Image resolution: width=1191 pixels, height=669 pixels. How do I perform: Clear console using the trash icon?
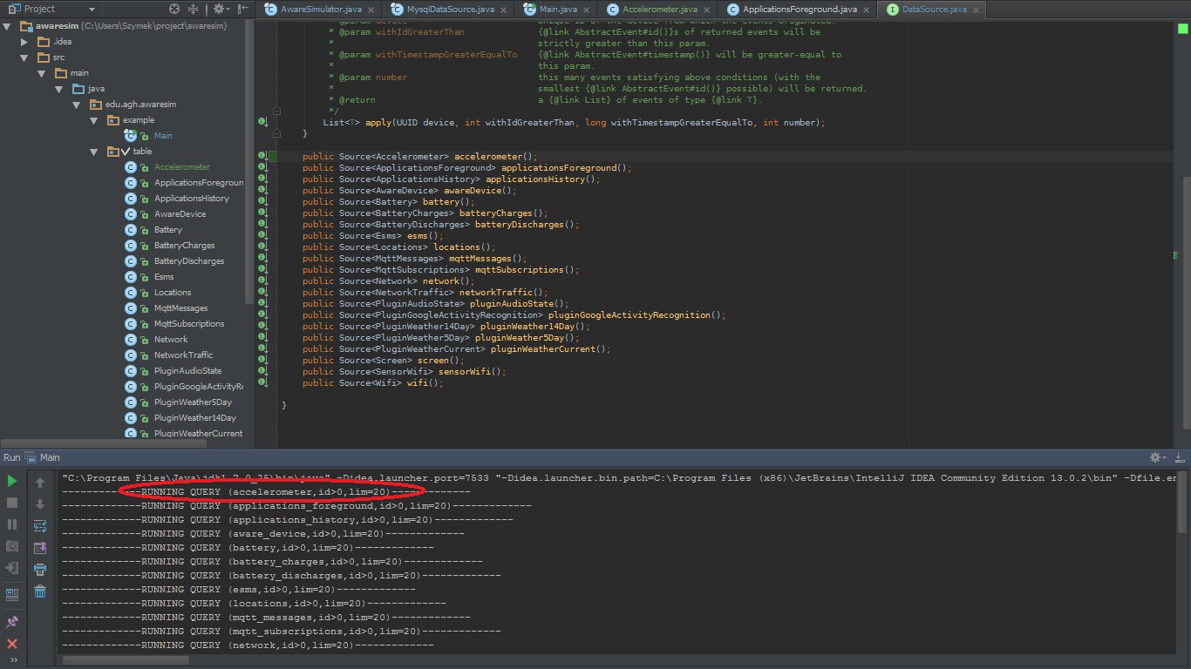[40, 591]
